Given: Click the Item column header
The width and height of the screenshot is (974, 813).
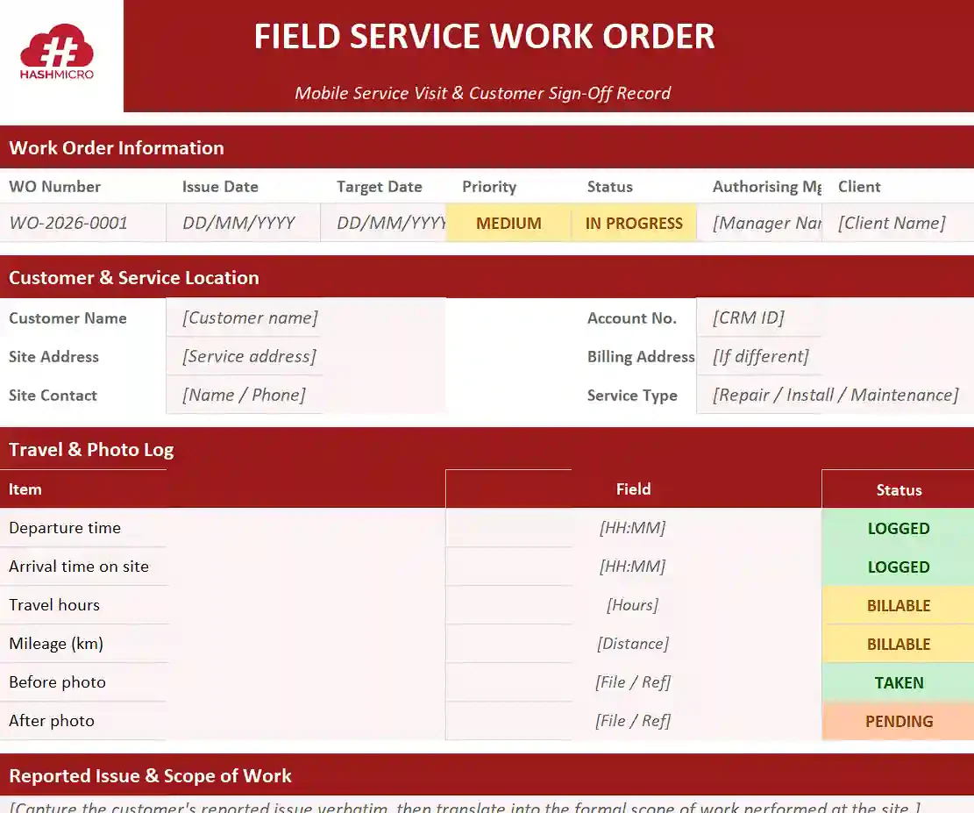Looking at the screenshot, I should coord(25,489).
